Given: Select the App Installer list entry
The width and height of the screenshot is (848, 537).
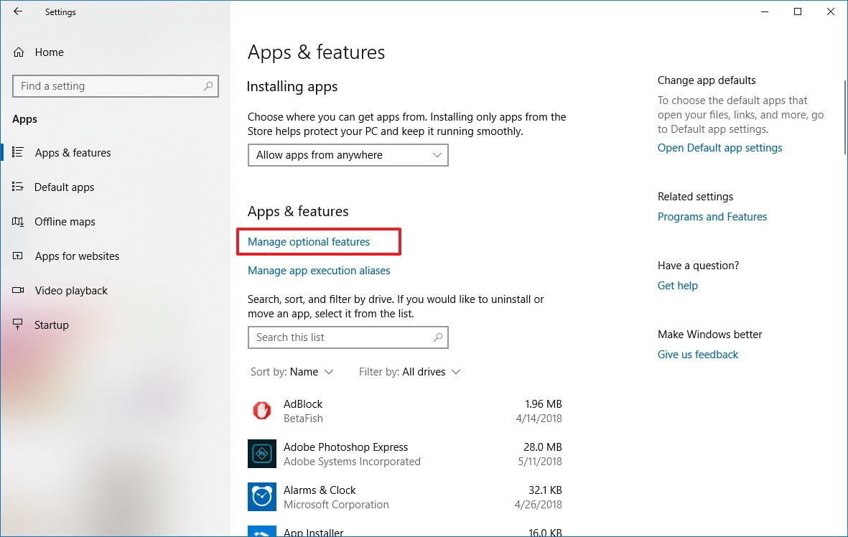Looking at the screenshot, I should point(405,531).
